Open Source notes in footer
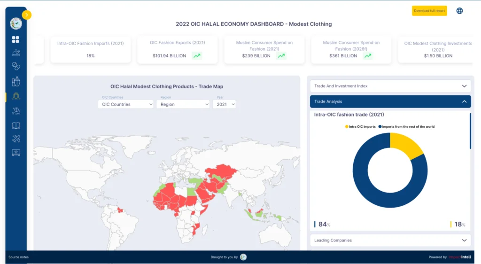Screen dimensions: 481x264 point(18,257)
